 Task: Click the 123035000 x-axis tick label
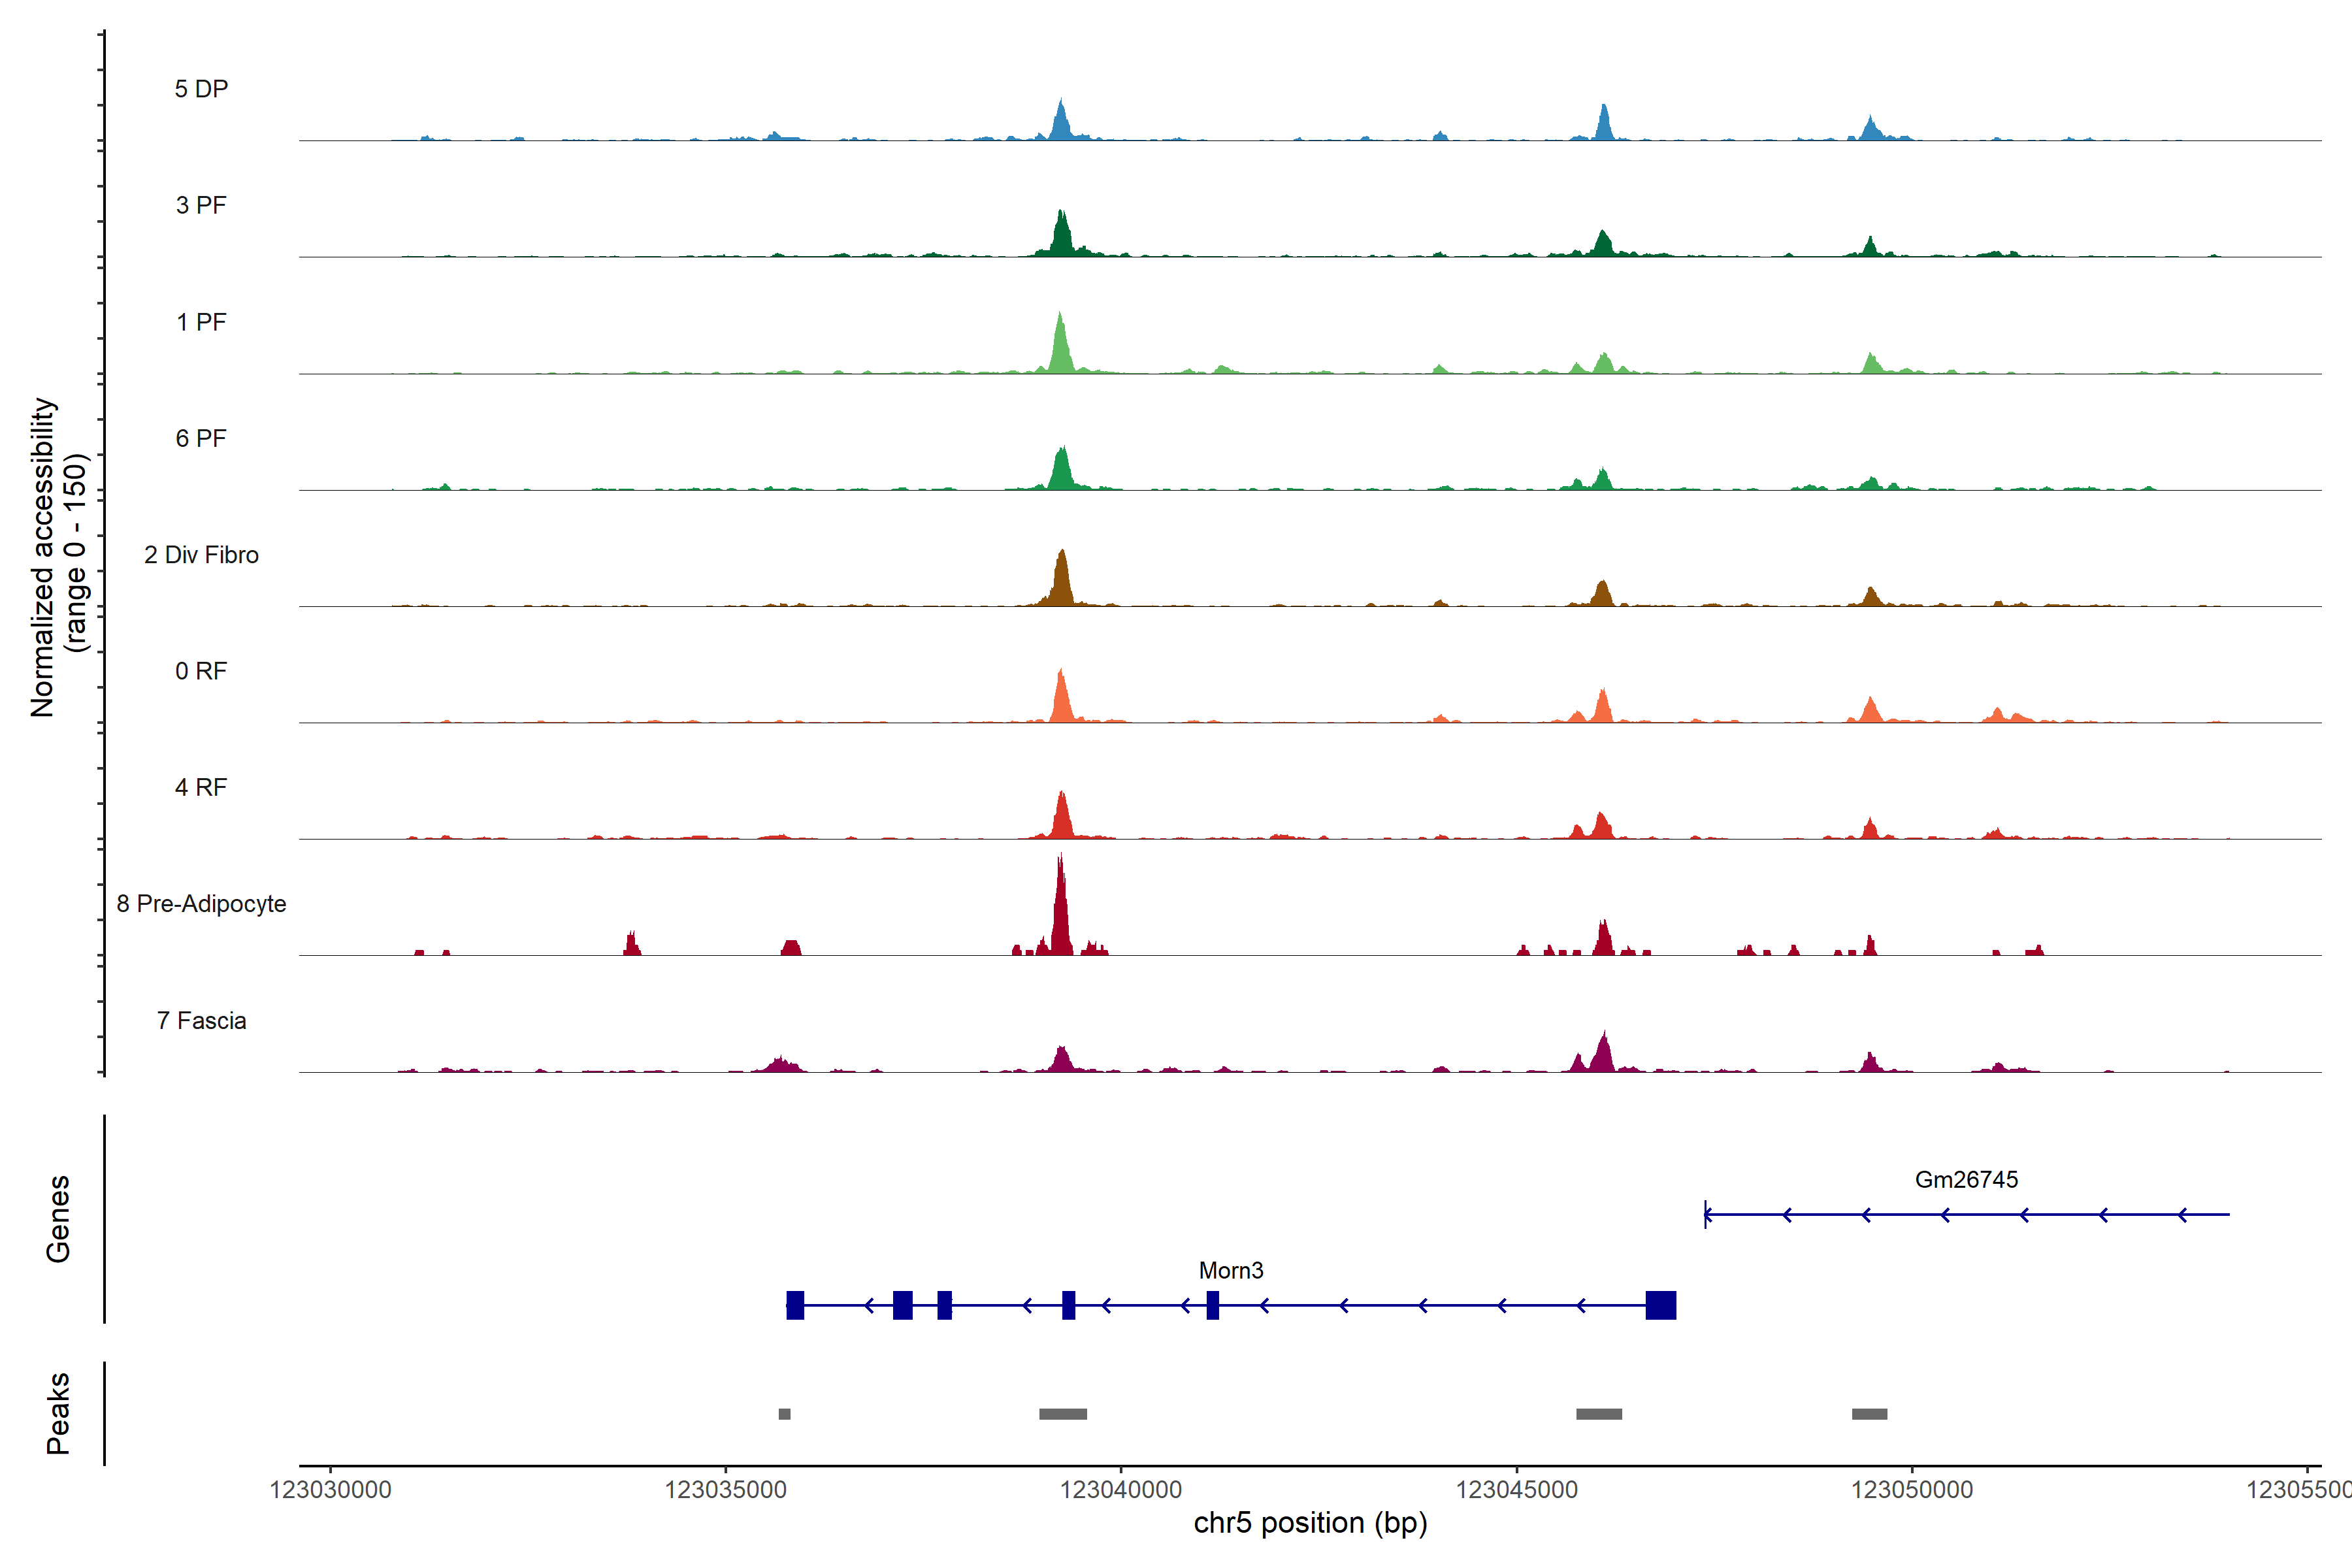tap(725, 1489)
